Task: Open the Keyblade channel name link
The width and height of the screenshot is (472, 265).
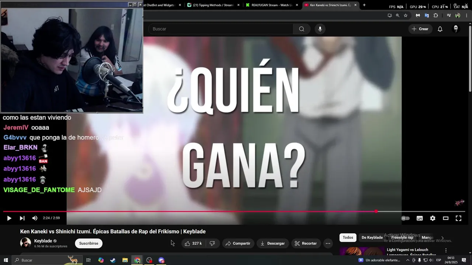Action: pyautogui.click(x=43, y=241)
